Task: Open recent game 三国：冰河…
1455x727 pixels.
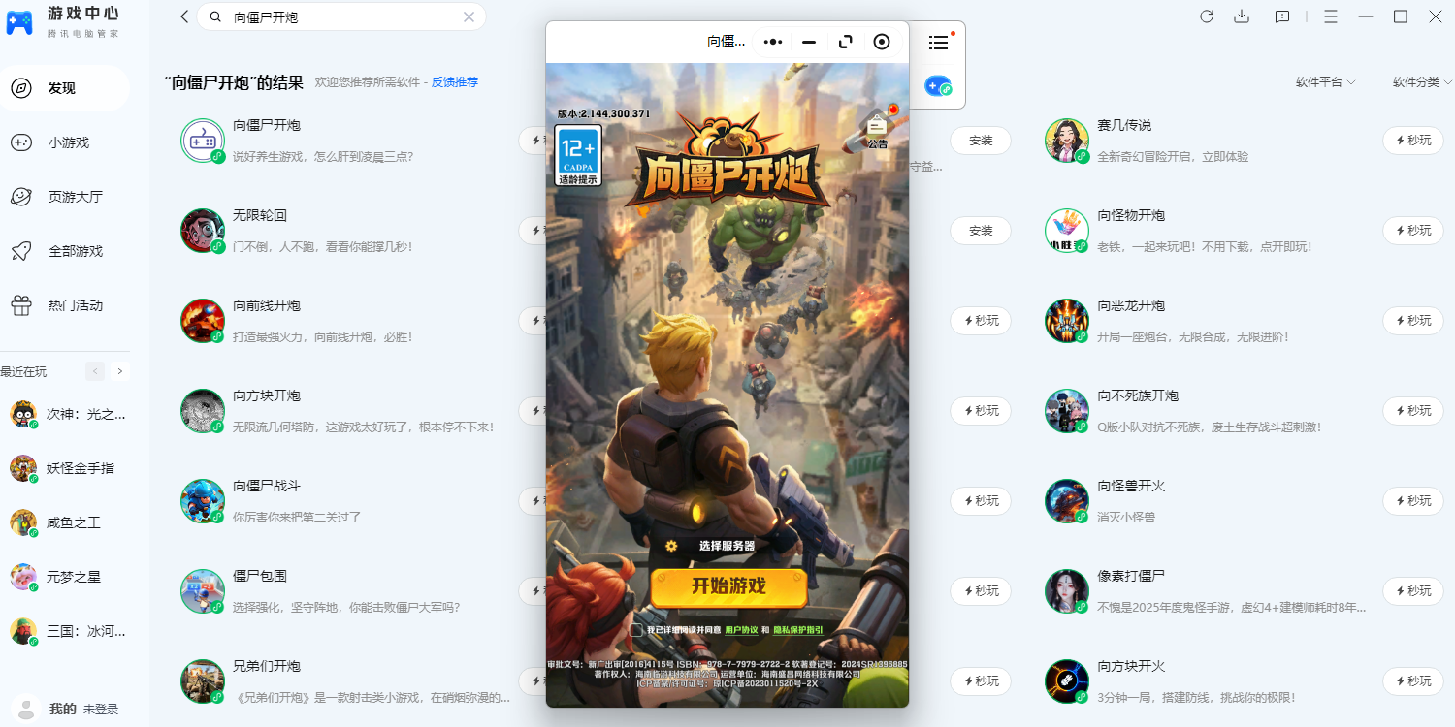Action: 68,631
